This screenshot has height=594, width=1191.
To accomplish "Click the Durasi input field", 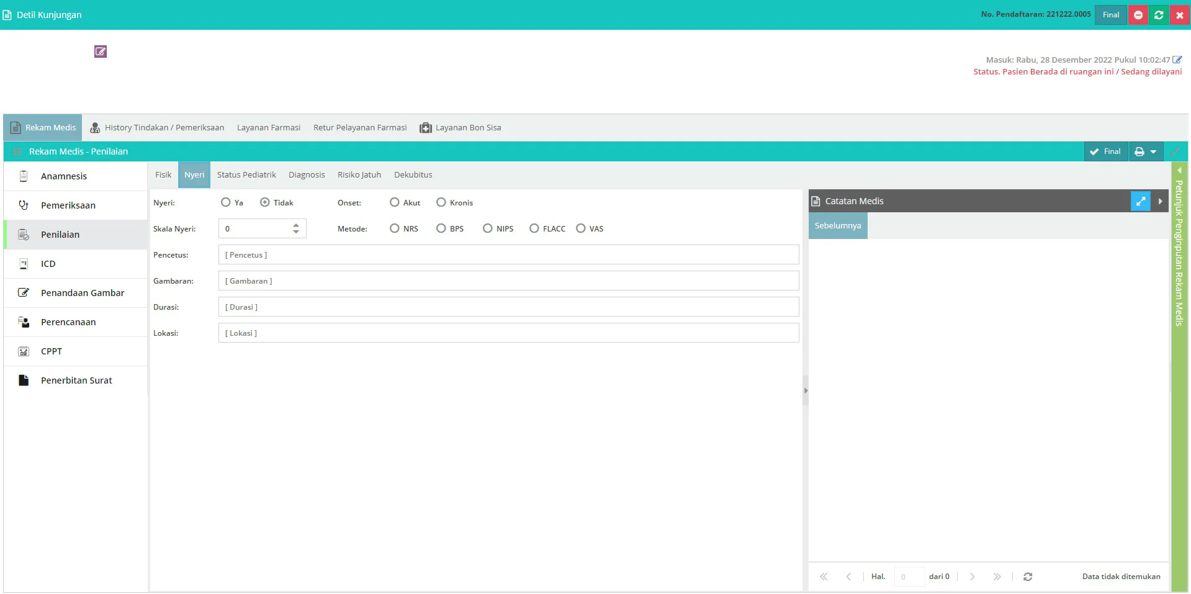I will pyautogui.click(x=508, y=307).
